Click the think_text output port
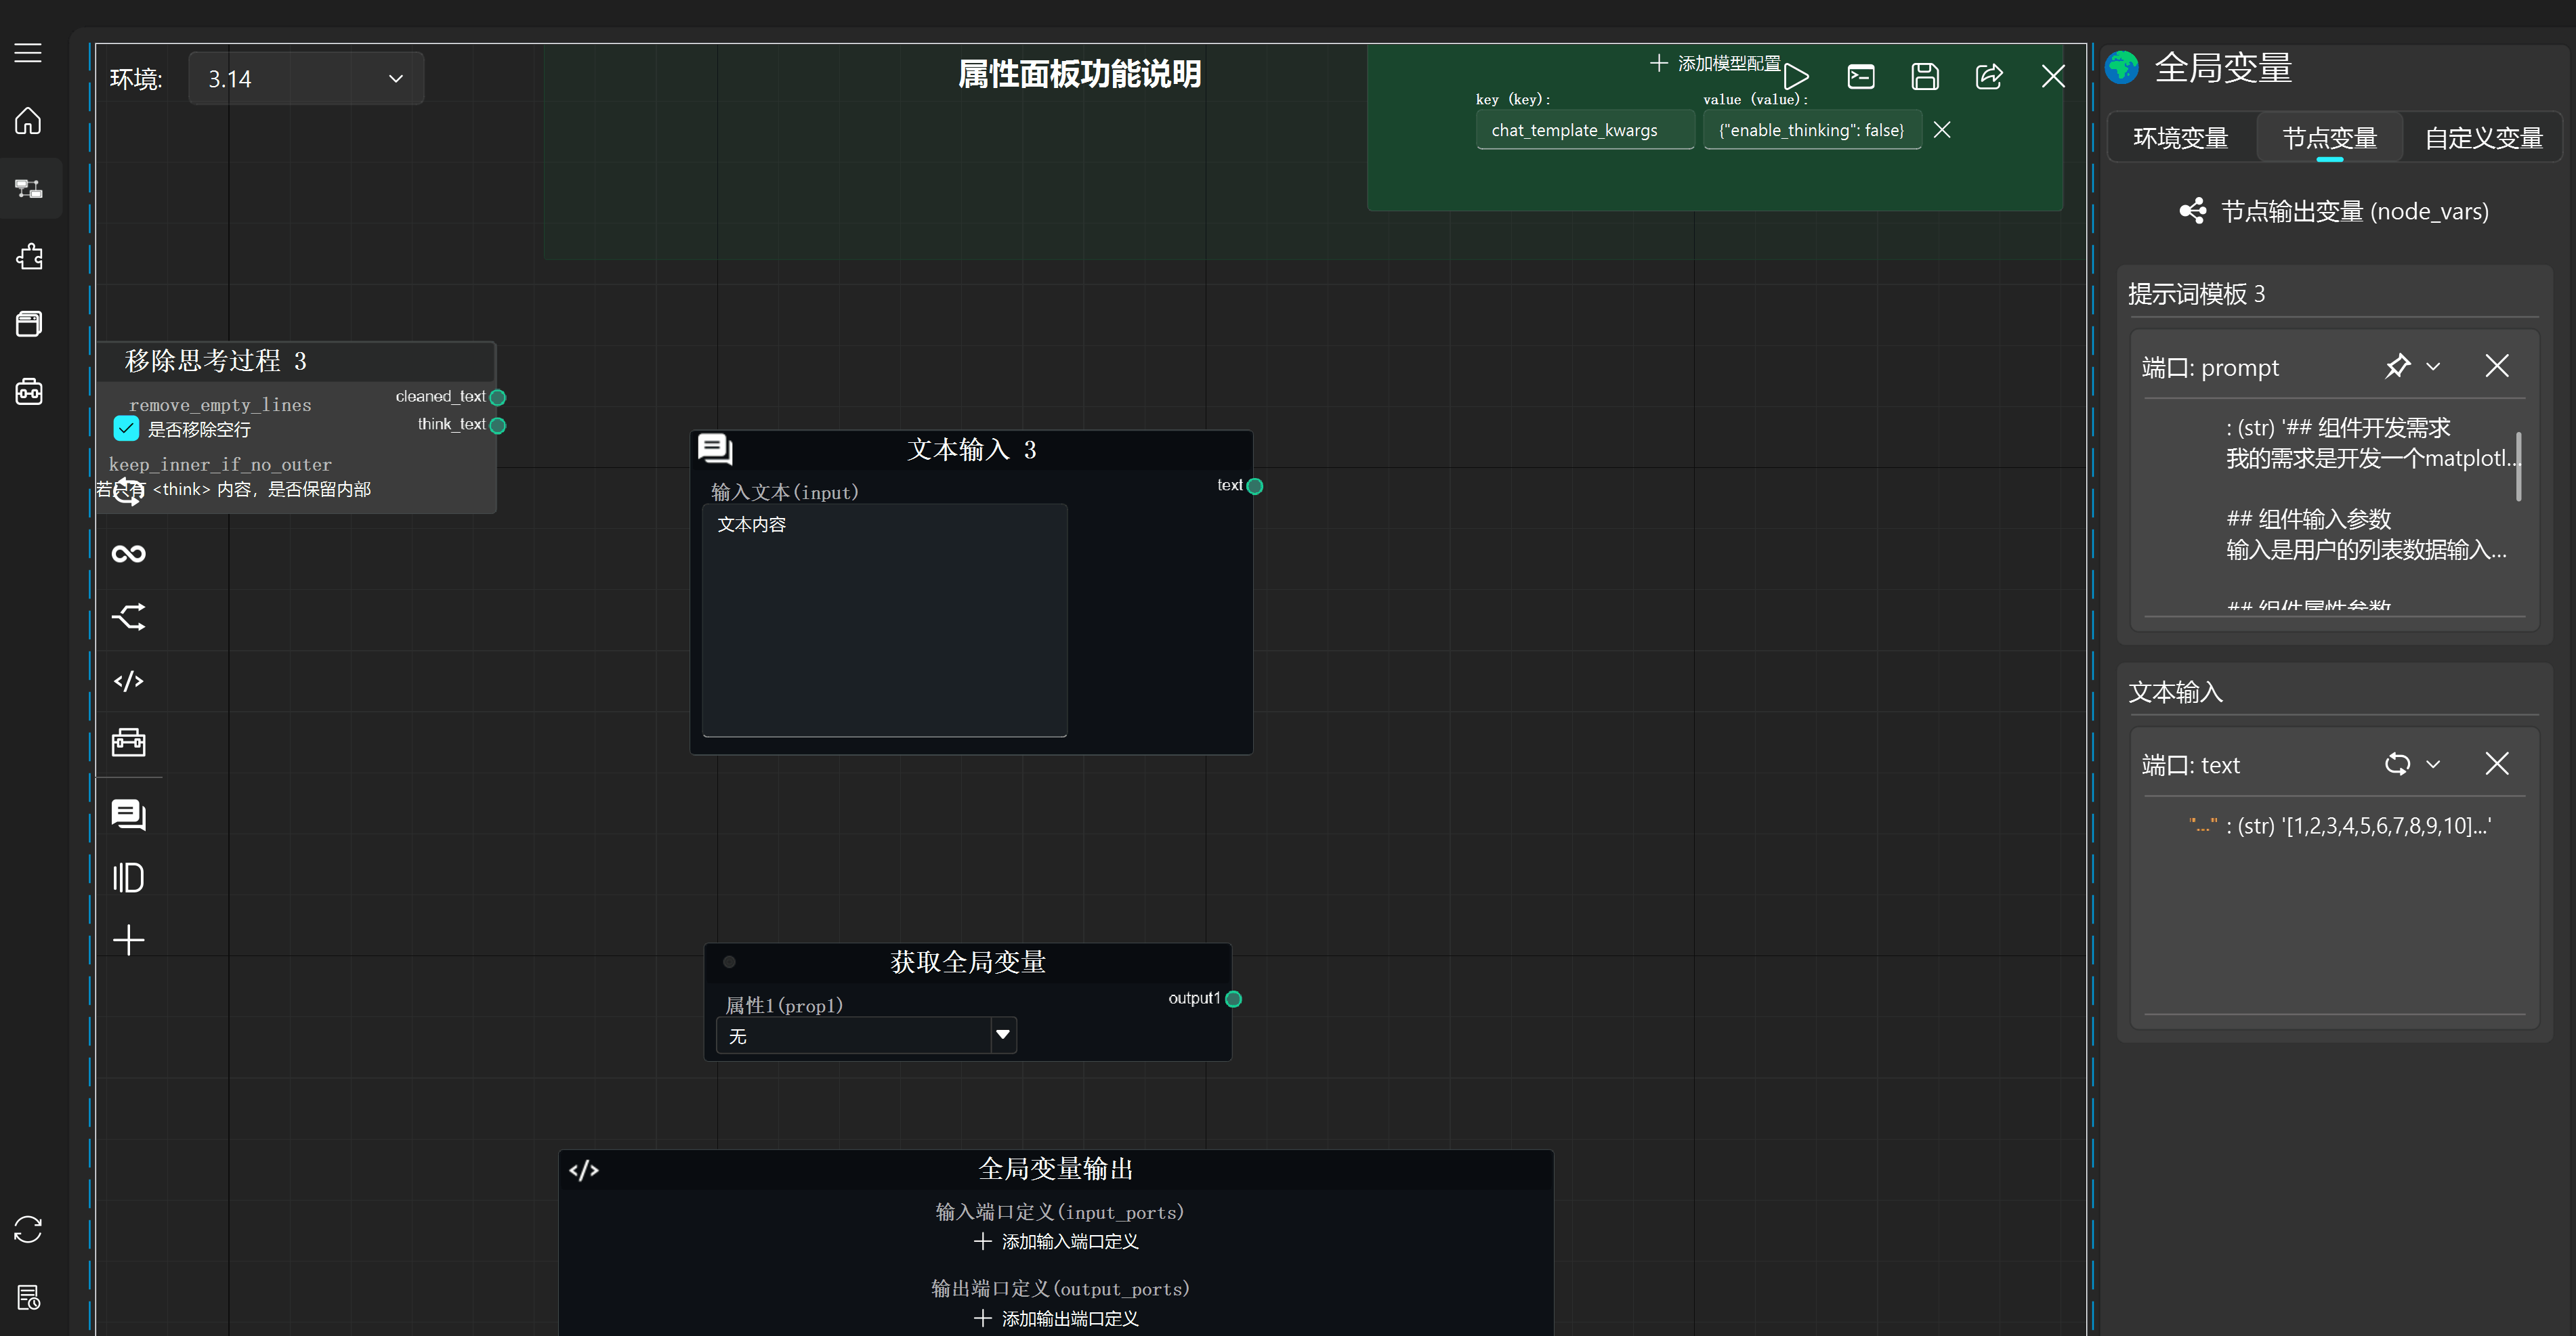Viewport: 2576px width, 1336px height. click(498, 425)
